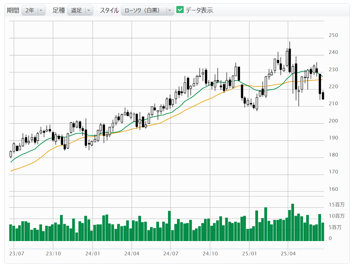
Task: Click the 250 price axis label
Action: pyautogui.click(x=333, y=35)
